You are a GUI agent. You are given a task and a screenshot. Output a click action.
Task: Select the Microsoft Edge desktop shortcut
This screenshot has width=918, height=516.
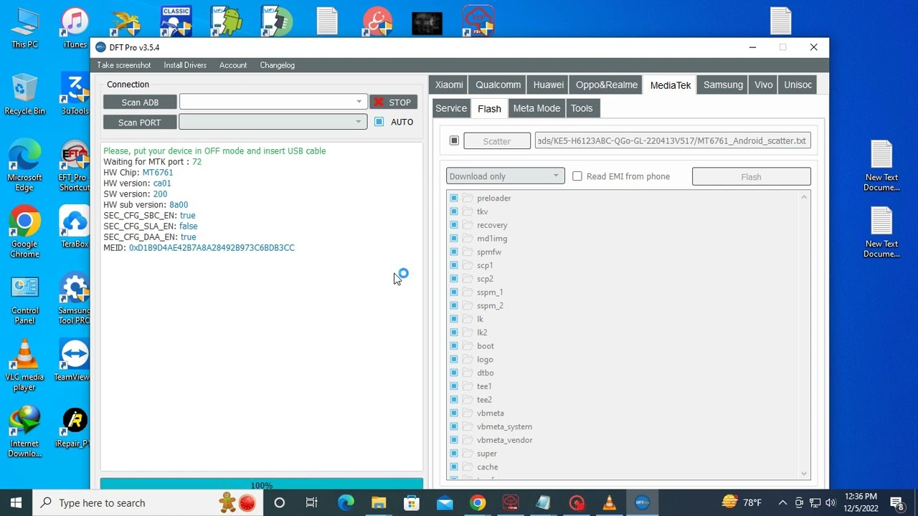click(x=24, y=165)
